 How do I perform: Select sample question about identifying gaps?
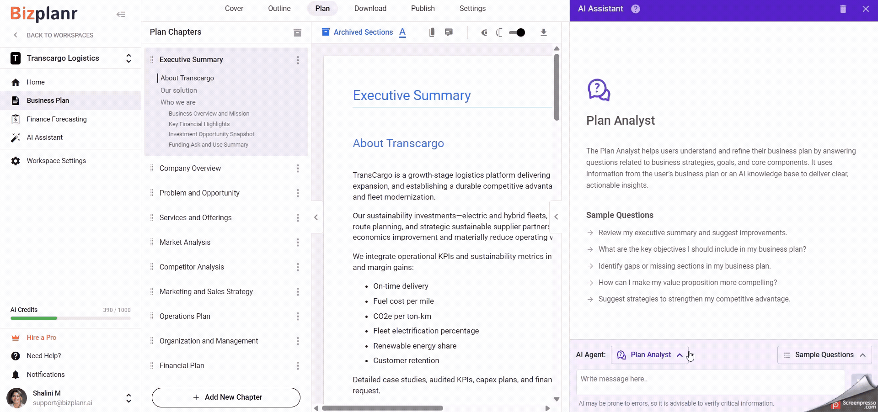click(685, 266)
